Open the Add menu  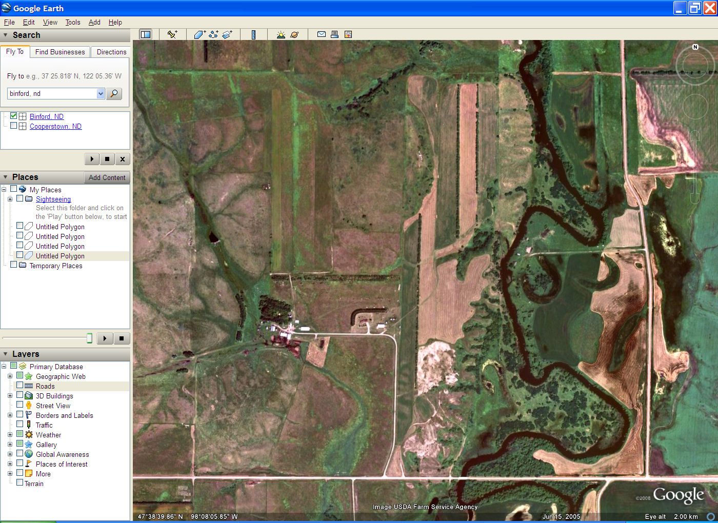coord(94,22)
